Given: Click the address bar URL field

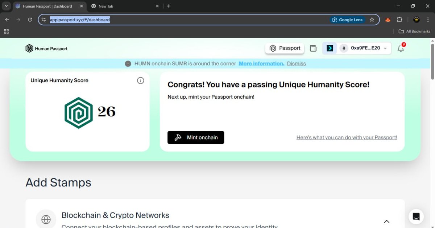Looking at the screenshot, I should [x=209, y=20].
